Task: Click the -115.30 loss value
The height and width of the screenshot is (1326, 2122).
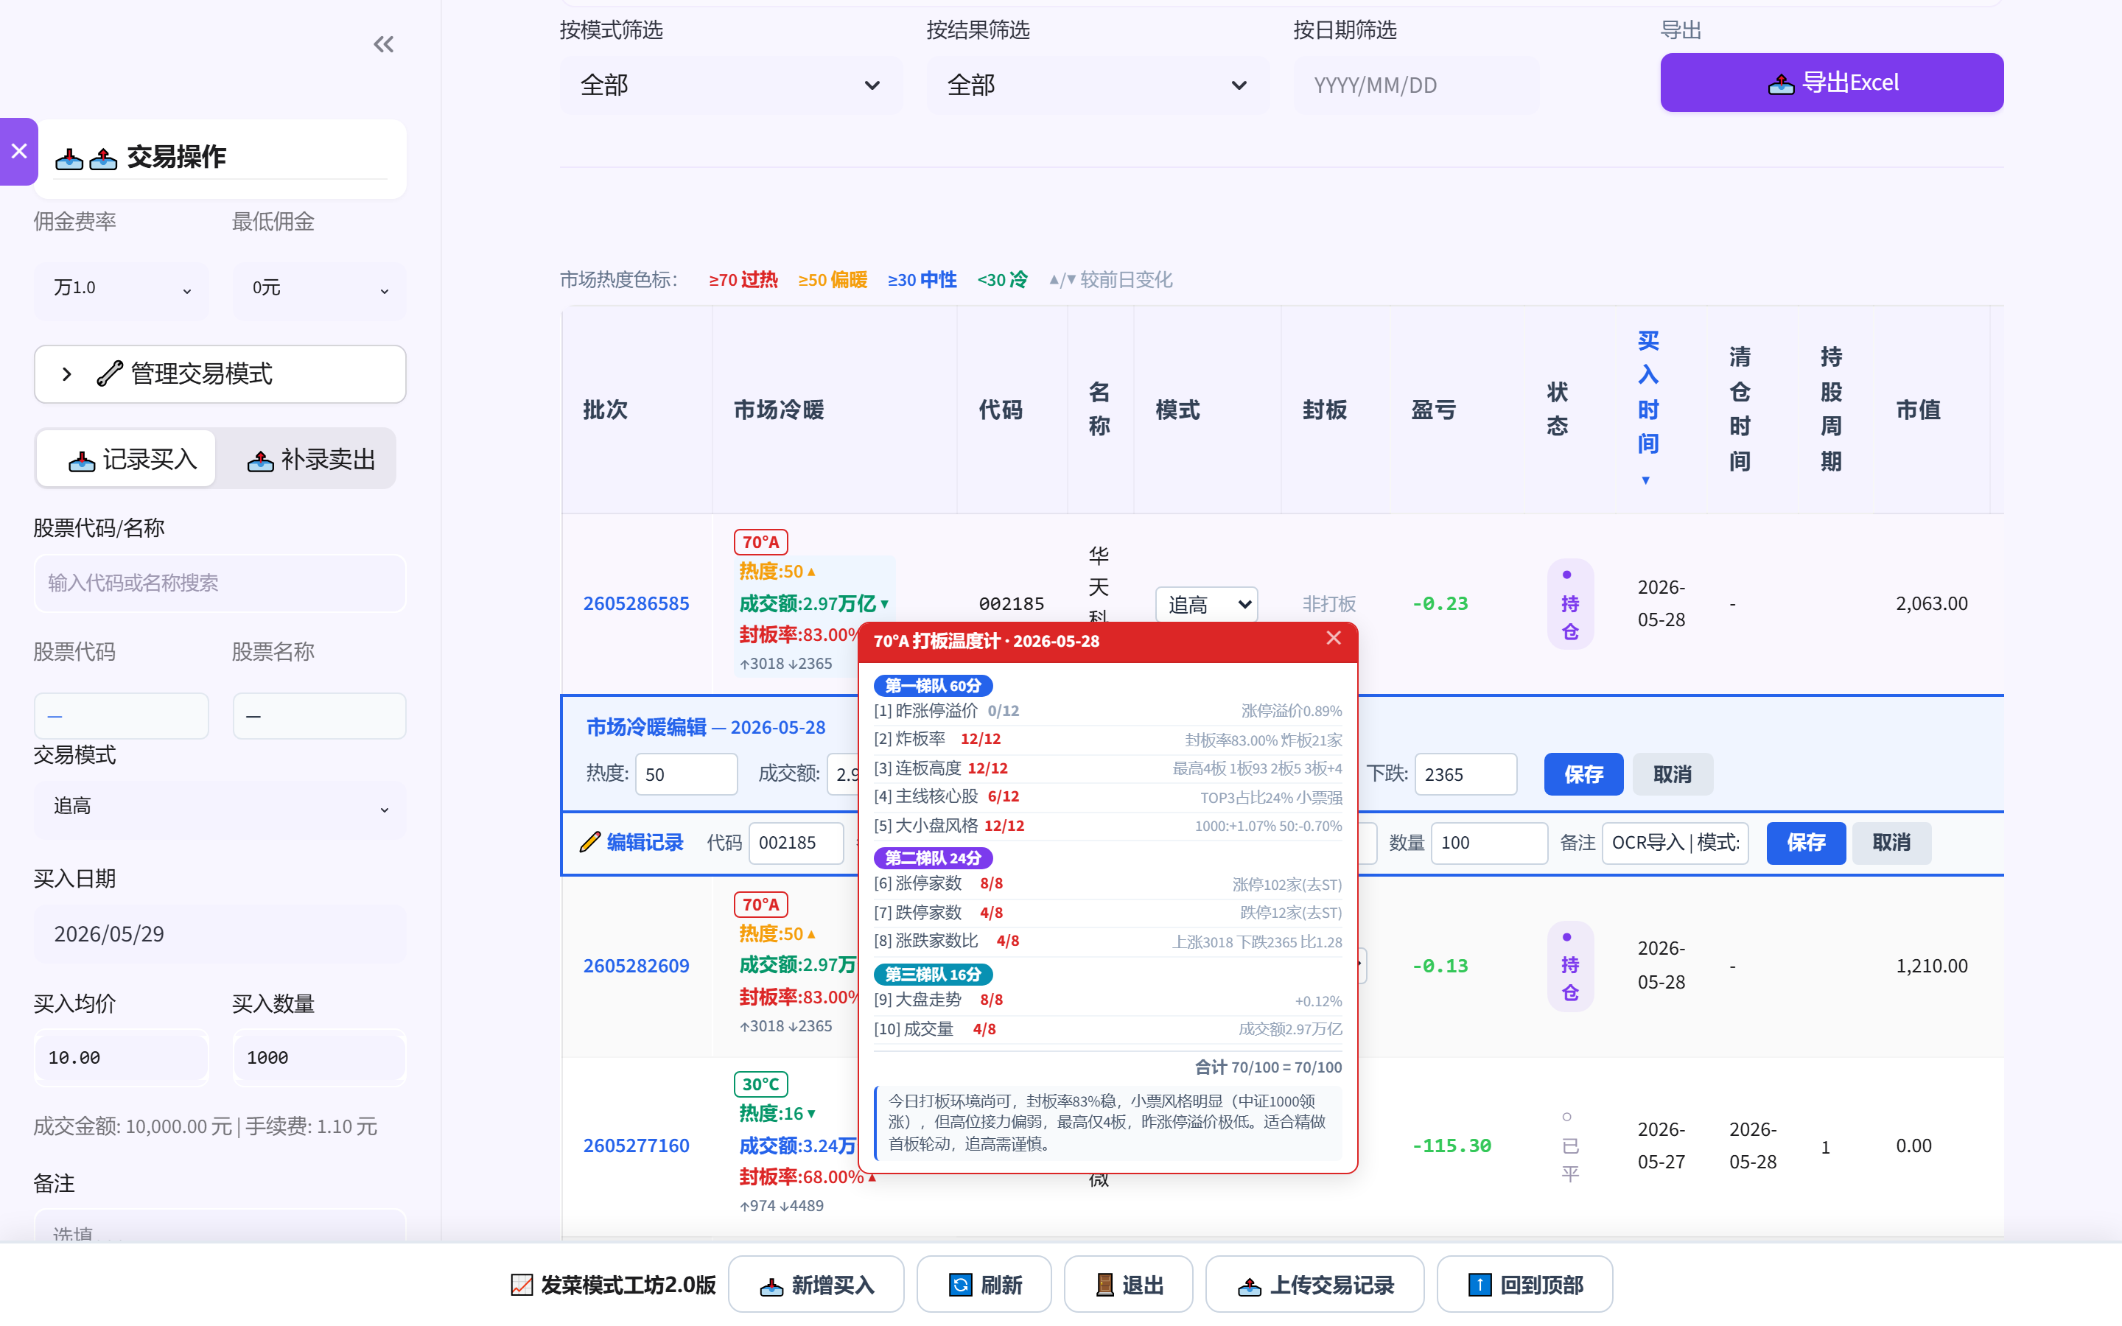Action: 1452,1146
